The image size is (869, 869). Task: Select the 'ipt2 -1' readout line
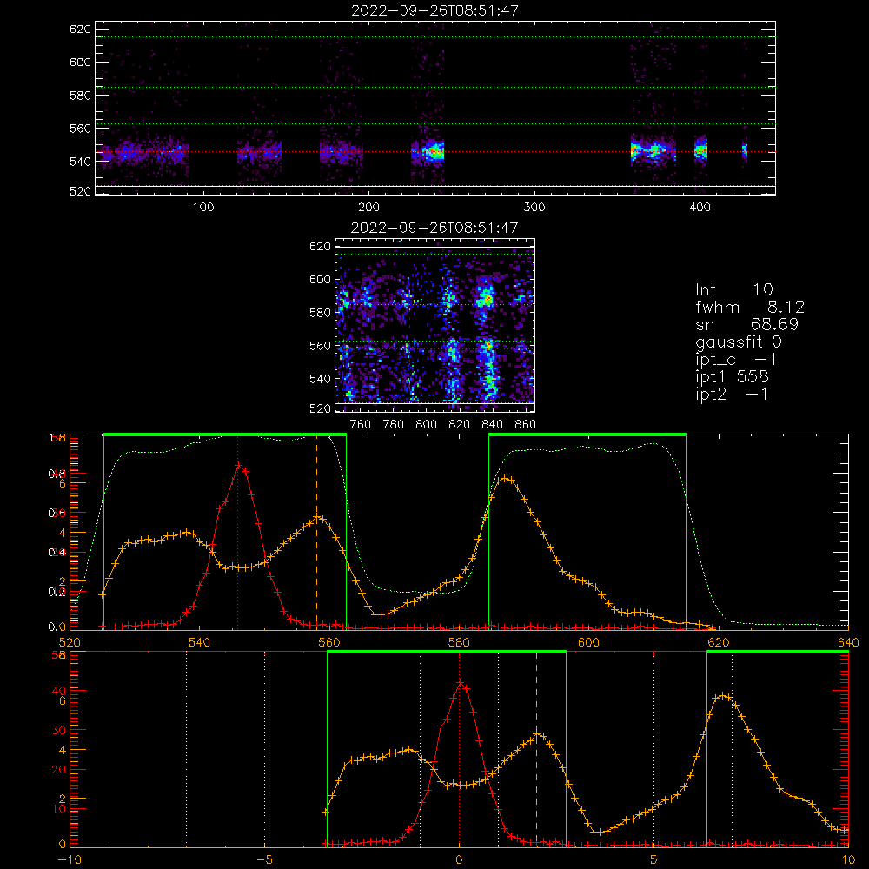click(x=732, y=394)
